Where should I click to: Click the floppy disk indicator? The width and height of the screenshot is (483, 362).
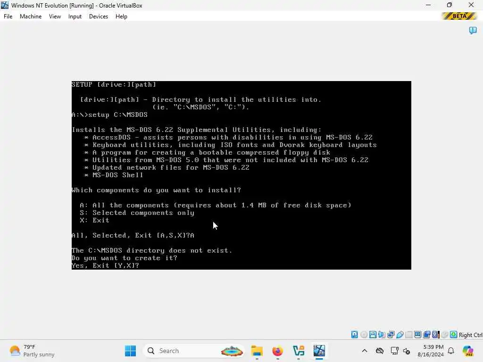(x=373, y=335)
